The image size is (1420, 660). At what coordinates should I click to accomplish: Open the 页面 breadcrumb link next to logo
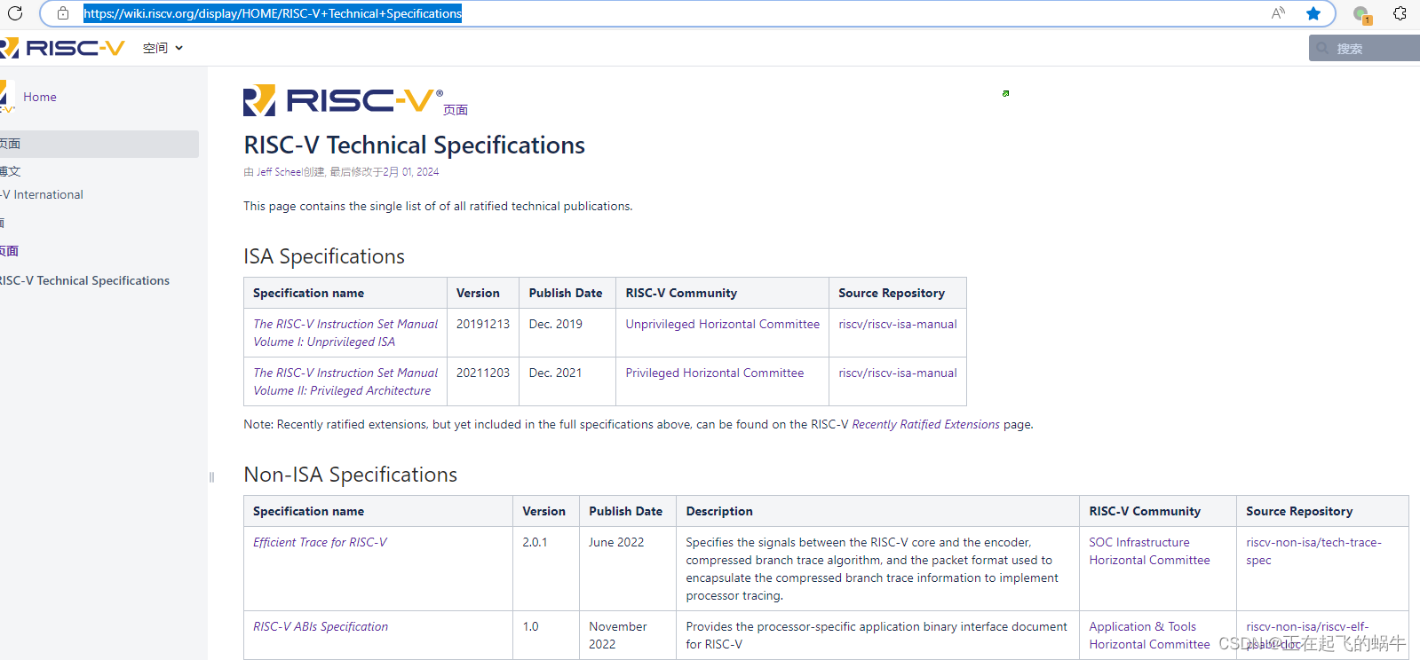(456, 110)
